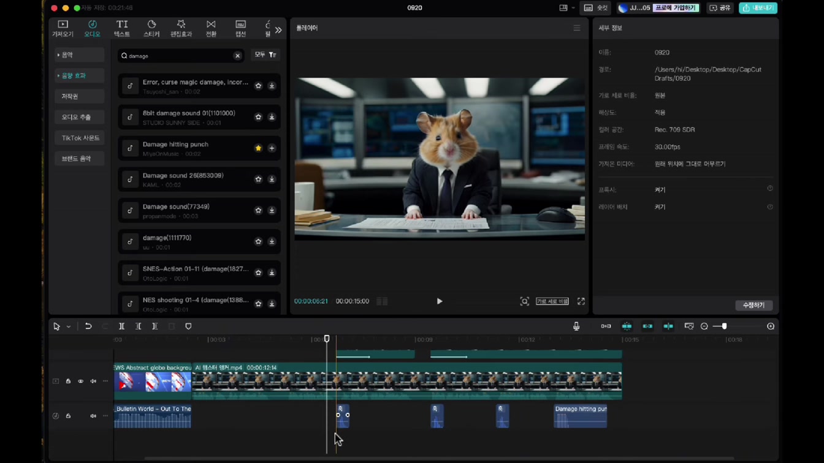Expand hidden tabs with the double-chevron arrow
Screen dimensions: 824x463
click(x=278, y=30)
